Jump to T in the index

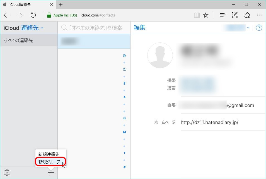pos(124,153)
